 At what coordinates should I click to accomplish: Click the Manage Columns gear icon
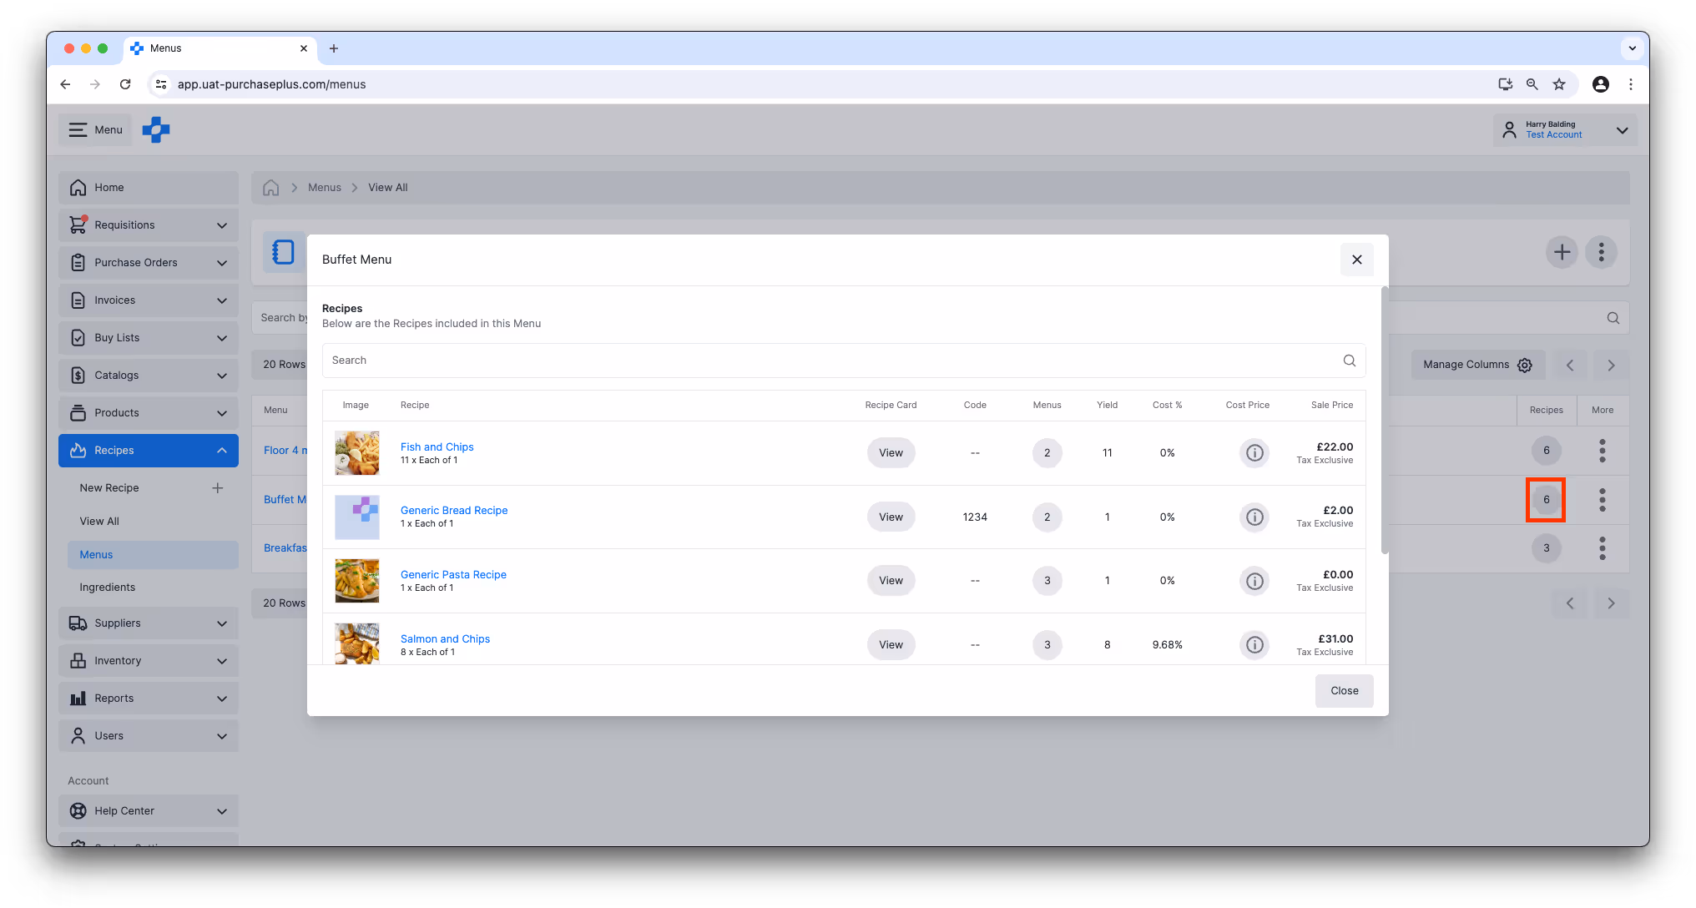(1525, 365)
